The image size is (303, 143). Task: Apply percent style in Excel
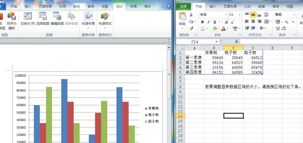[286, 22]
